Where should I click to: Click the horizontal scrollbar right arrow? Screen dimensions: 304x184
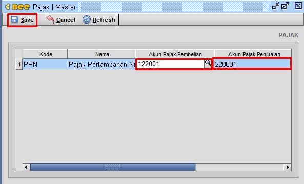click(287, 167)
